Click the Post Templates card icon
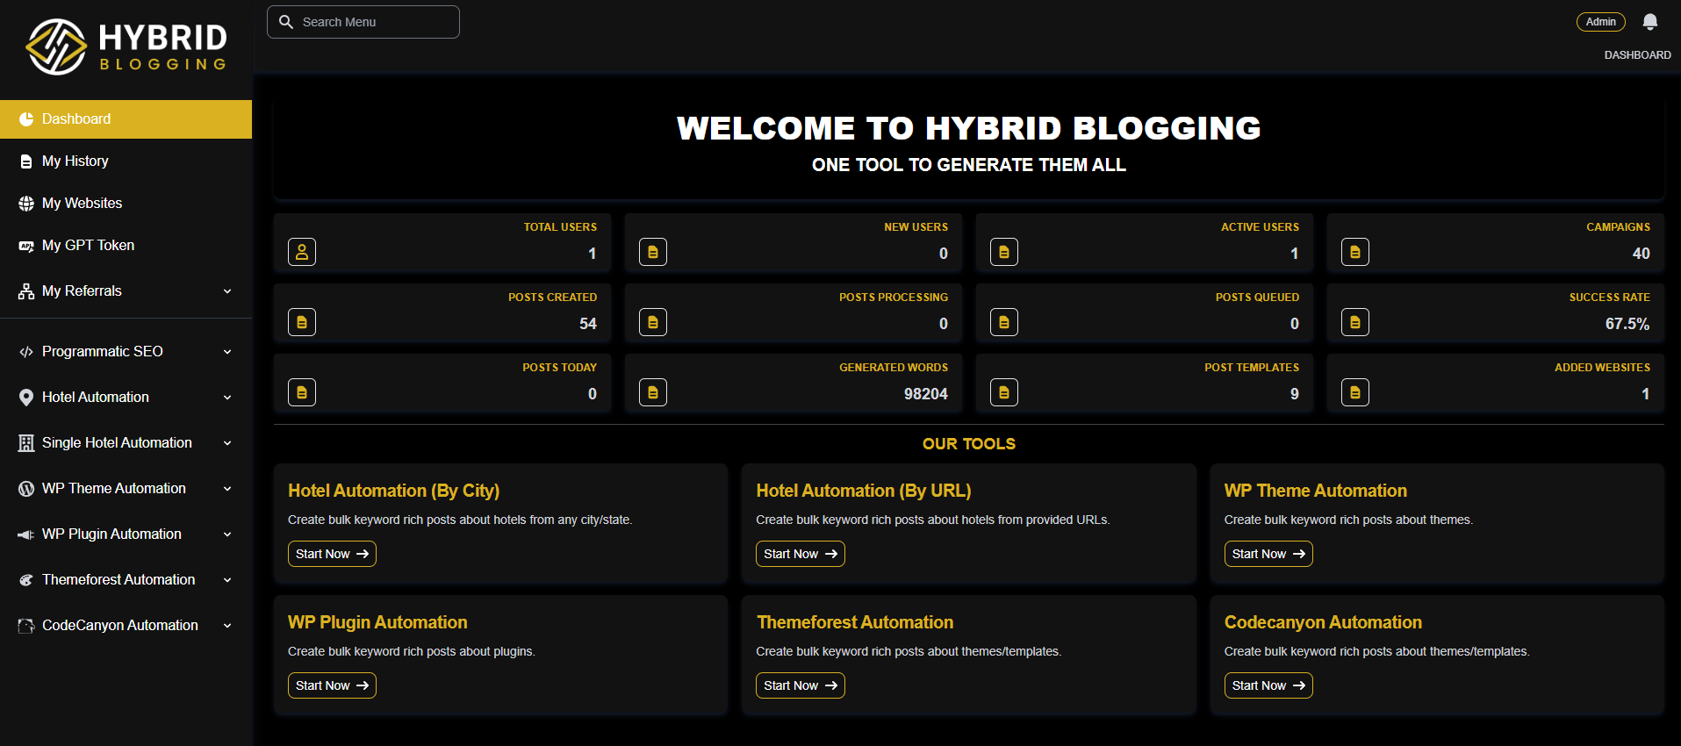This screenshot has width=1681, height=746. (1004, 392)
